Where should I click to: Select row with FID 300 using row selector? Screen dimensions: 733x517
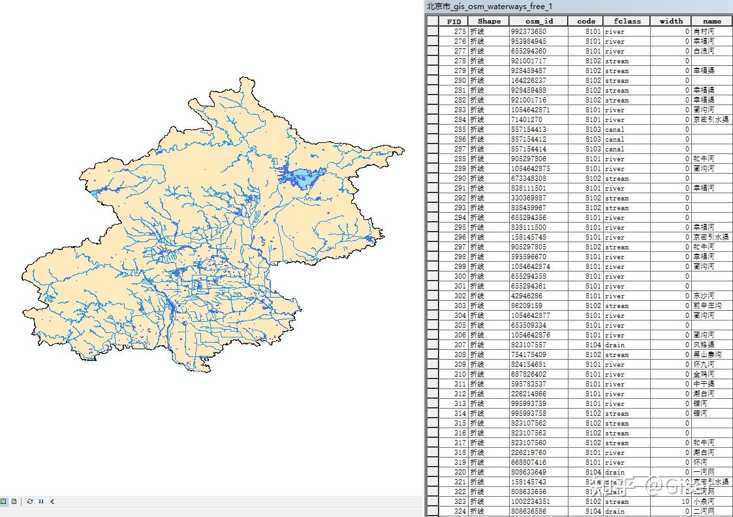coord(432,276)
